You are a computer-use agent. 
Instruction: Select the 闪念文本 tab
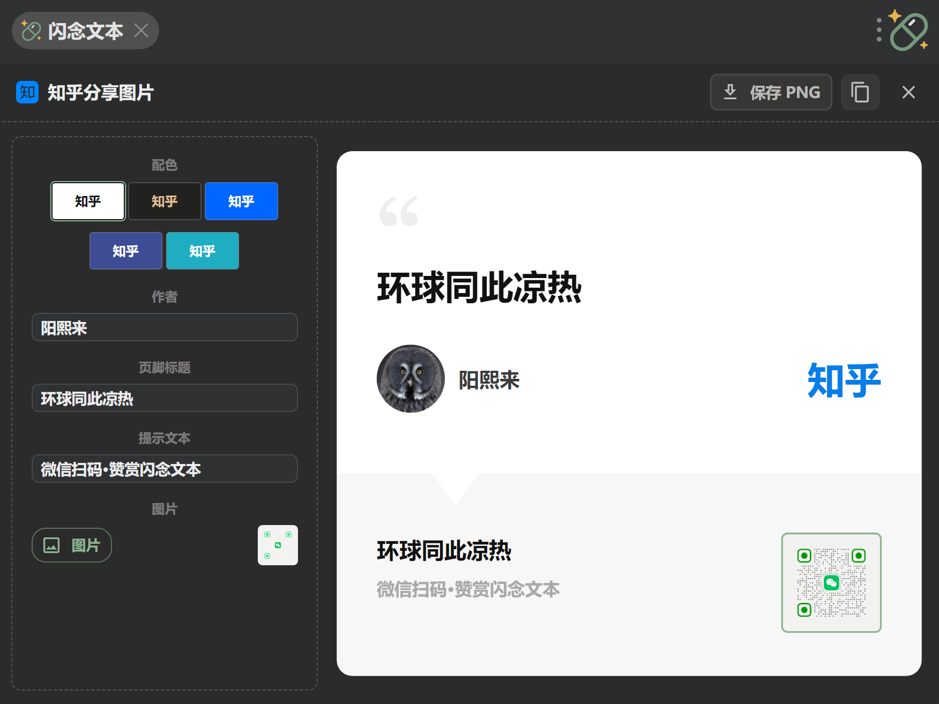coord(85,31)
